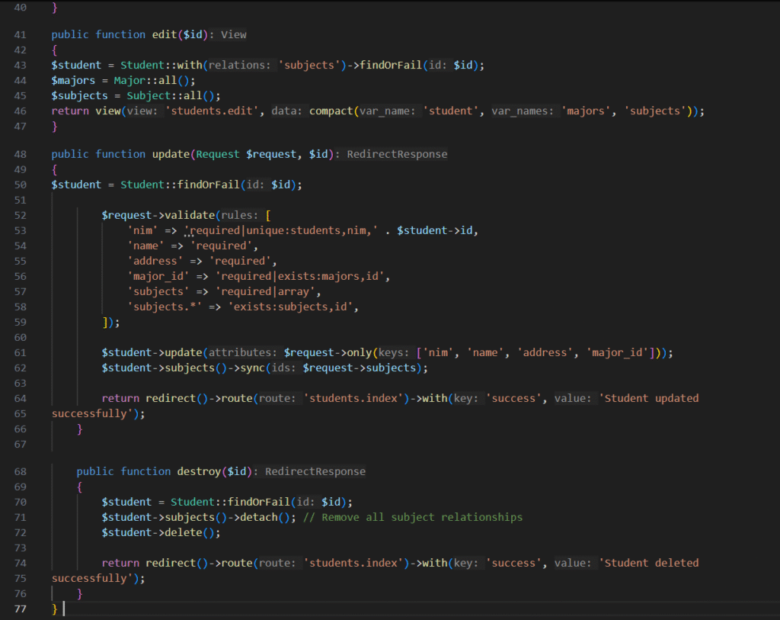The image size is (780, 620).
Task: Click the View return type hint
Action: [234, 35]
